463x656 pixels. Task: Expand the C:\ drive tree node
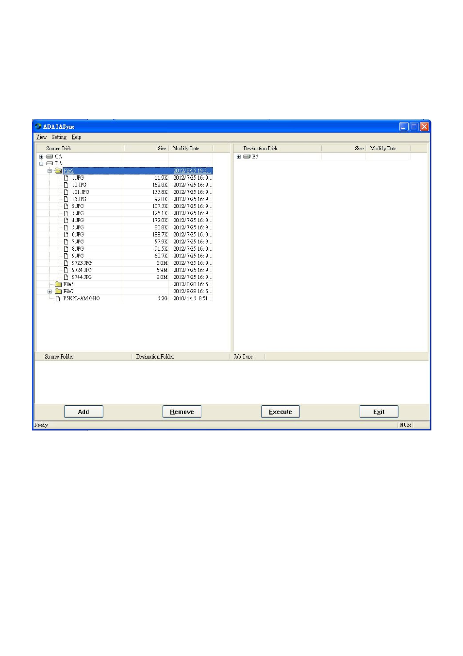pyautogui.click(x=41, y=157)
